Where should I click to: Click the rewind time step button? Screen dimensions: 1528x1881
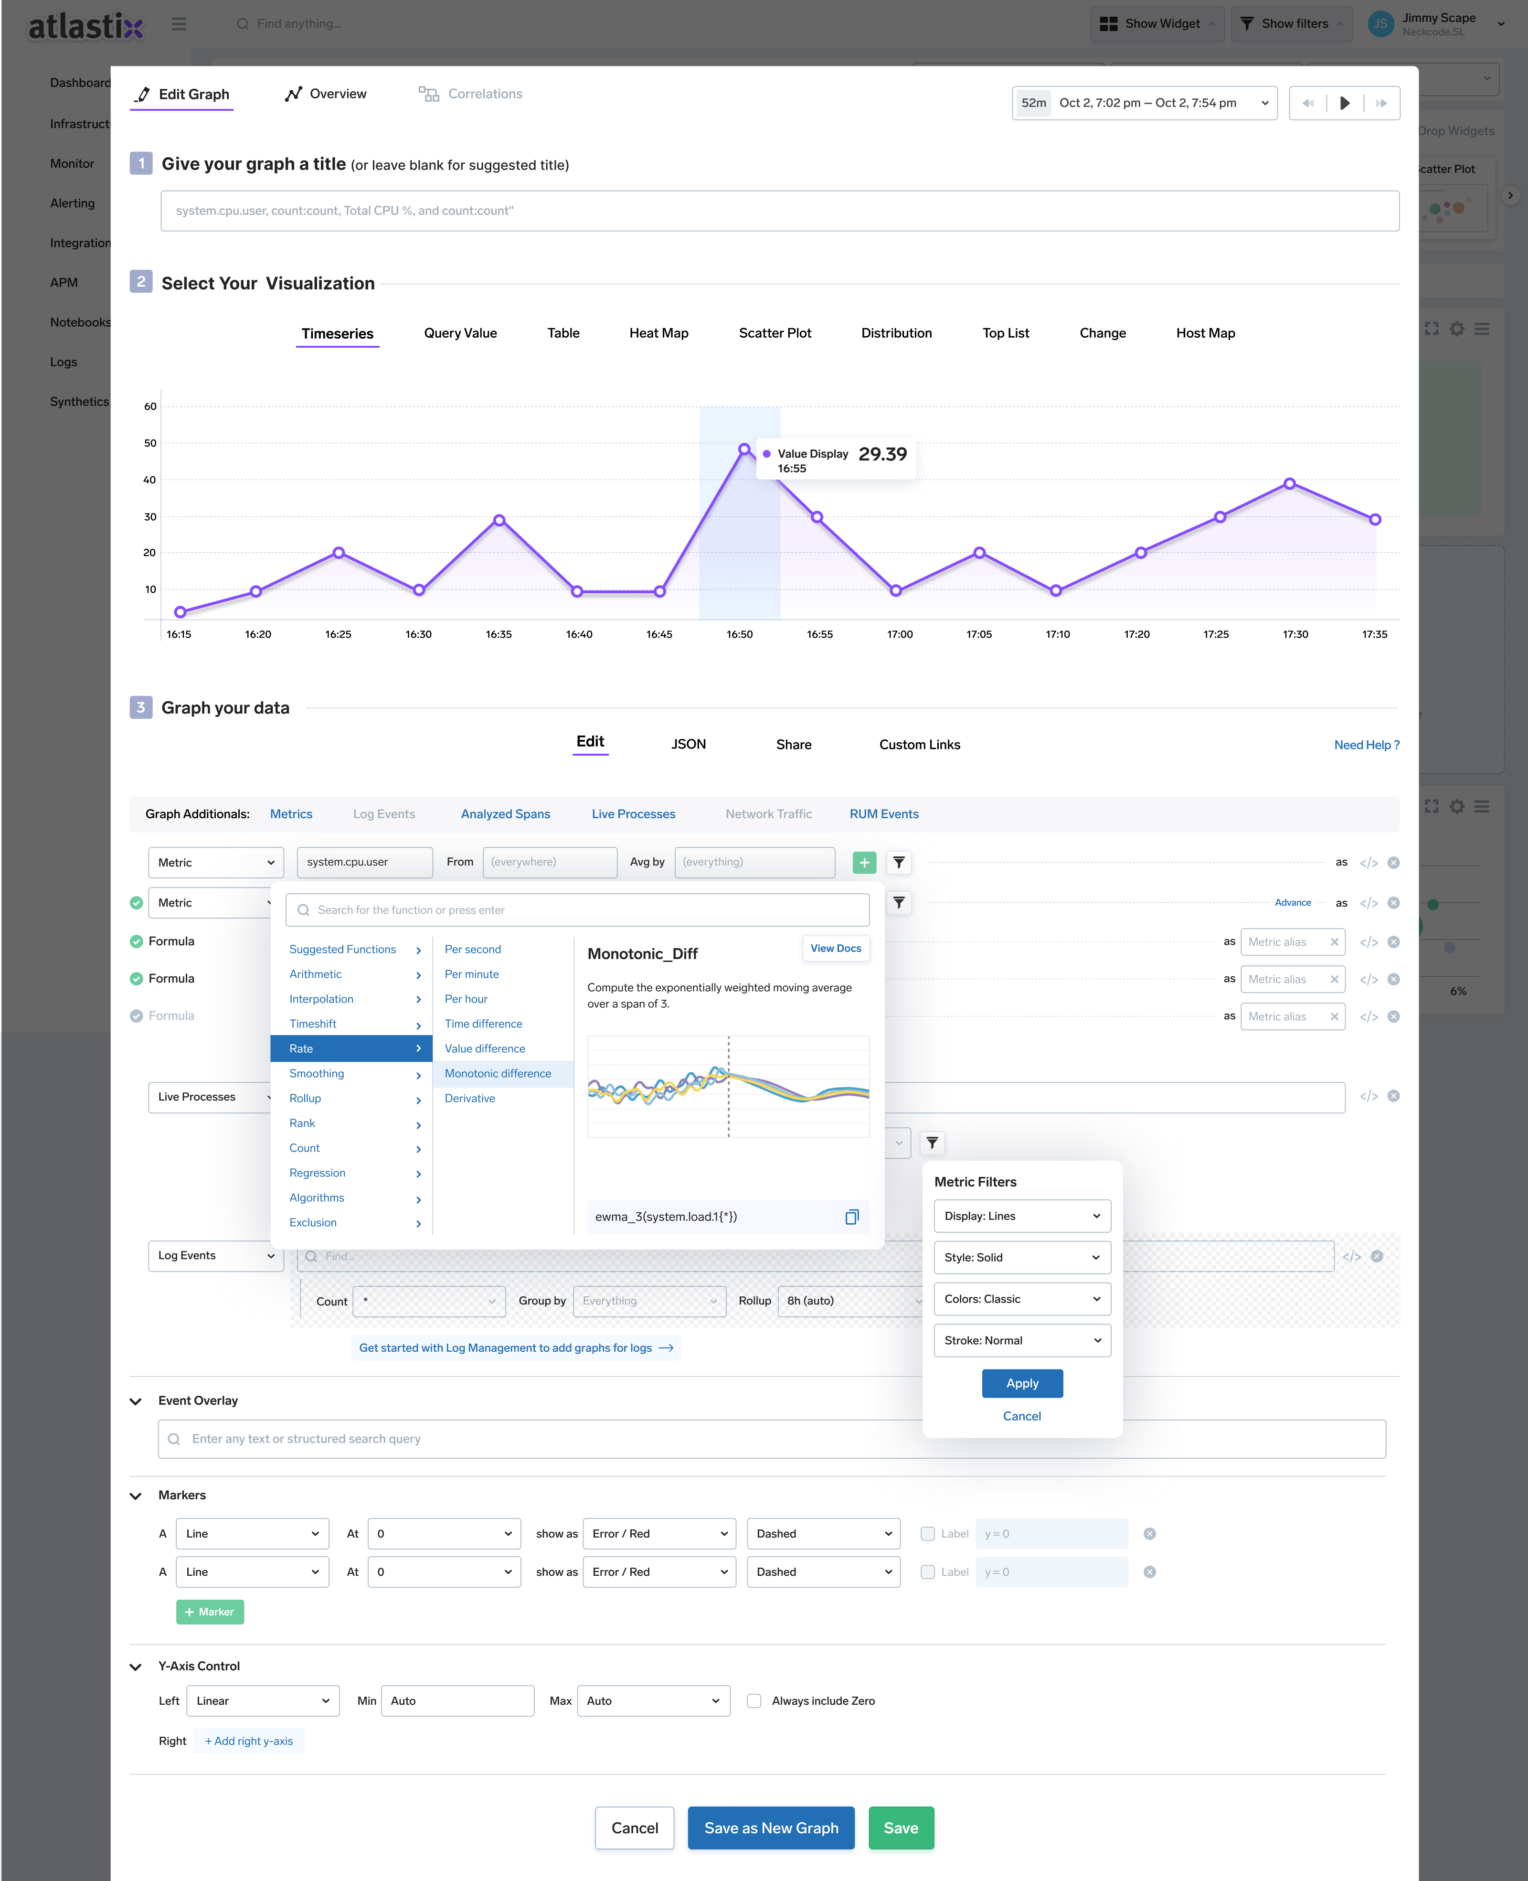(1308, 103)
